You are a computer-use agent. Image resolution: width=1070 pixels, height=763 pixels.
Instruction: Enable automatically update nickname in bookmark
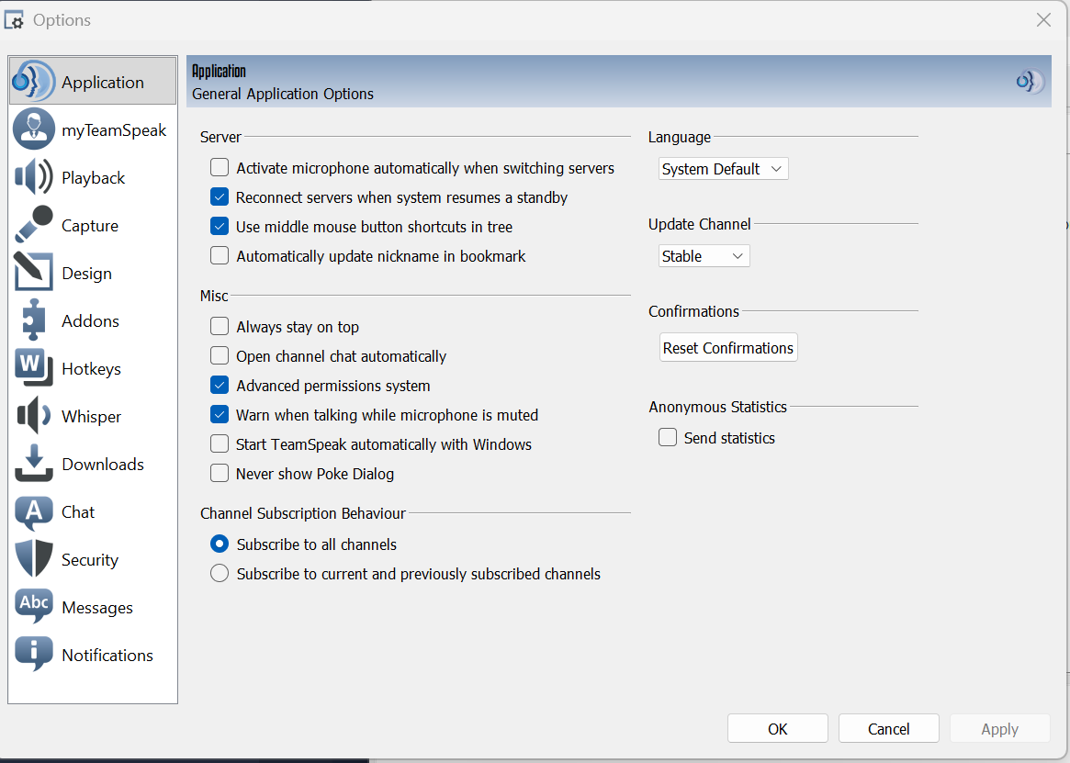[x=220, y=255]
